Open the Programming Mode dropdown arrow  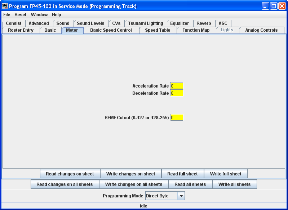tap(181, 196)
